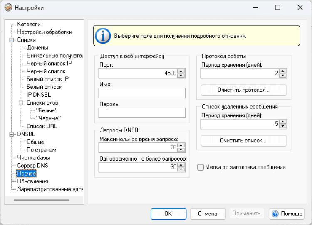Screen dimensions: 312x225
Task: Click the Пароль input field
Action: click(x=142, y=113)
